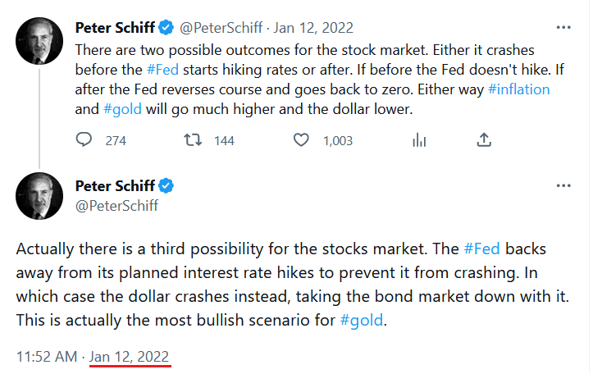593x374 pixels.
Task: Click the verified badge on second tweet
Action: [166, 186]
